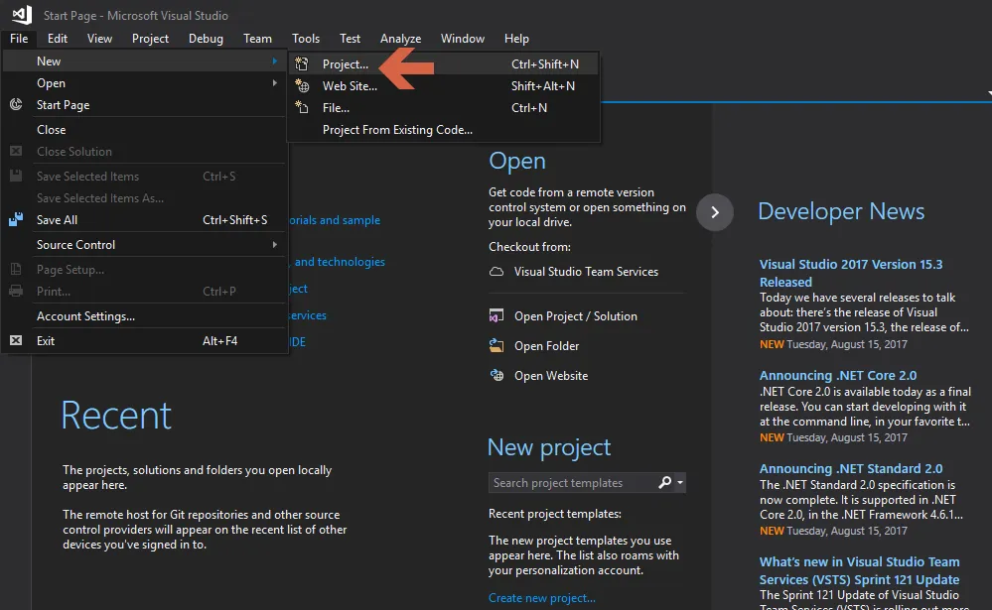This screenshot has width=992, height=610.
Task: Click the Open Project / Solution icon
Action: (x=496, y=316)
